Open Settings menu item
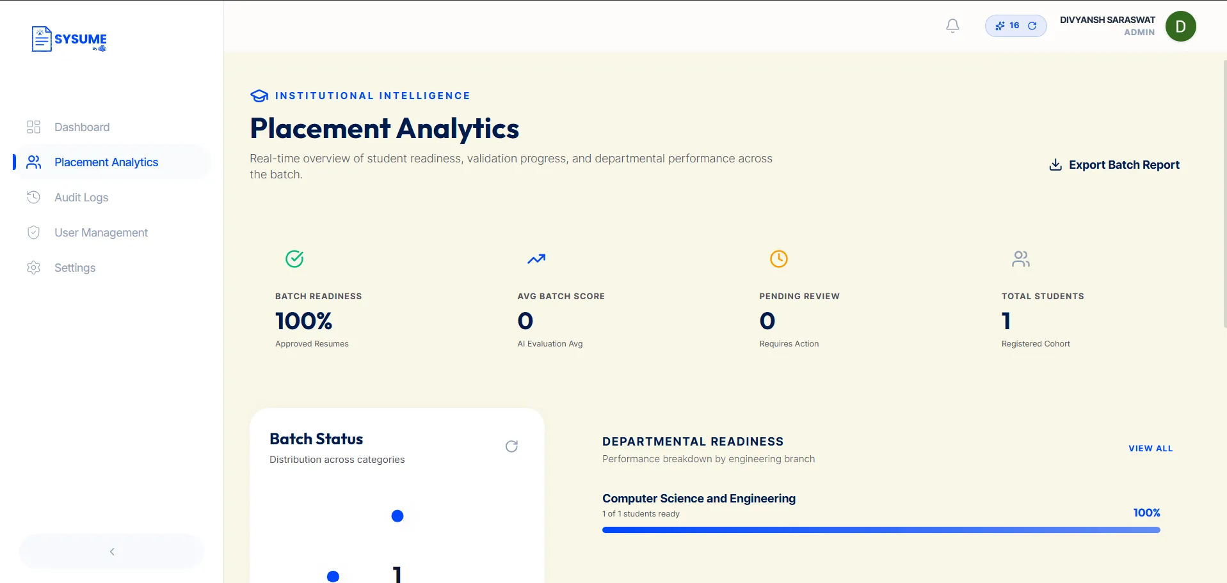Screen dimensions: 1227x583 pyautogui.click(x=75, y=267)
